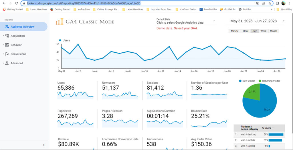This screenshot has height=150, width=293.
Task: Switch granularity to Minute
Action: (235, 31)
